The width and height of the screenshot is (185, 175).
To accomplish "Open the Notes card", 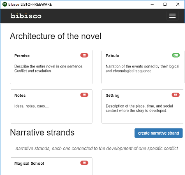I will tap(51, 106).
